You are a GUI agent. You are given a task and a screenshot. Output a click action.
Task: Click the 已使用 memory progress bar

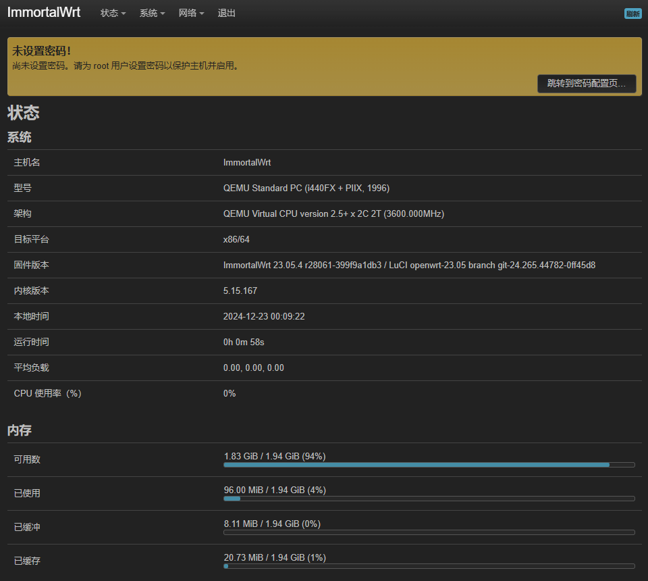[x=429, y=499]
